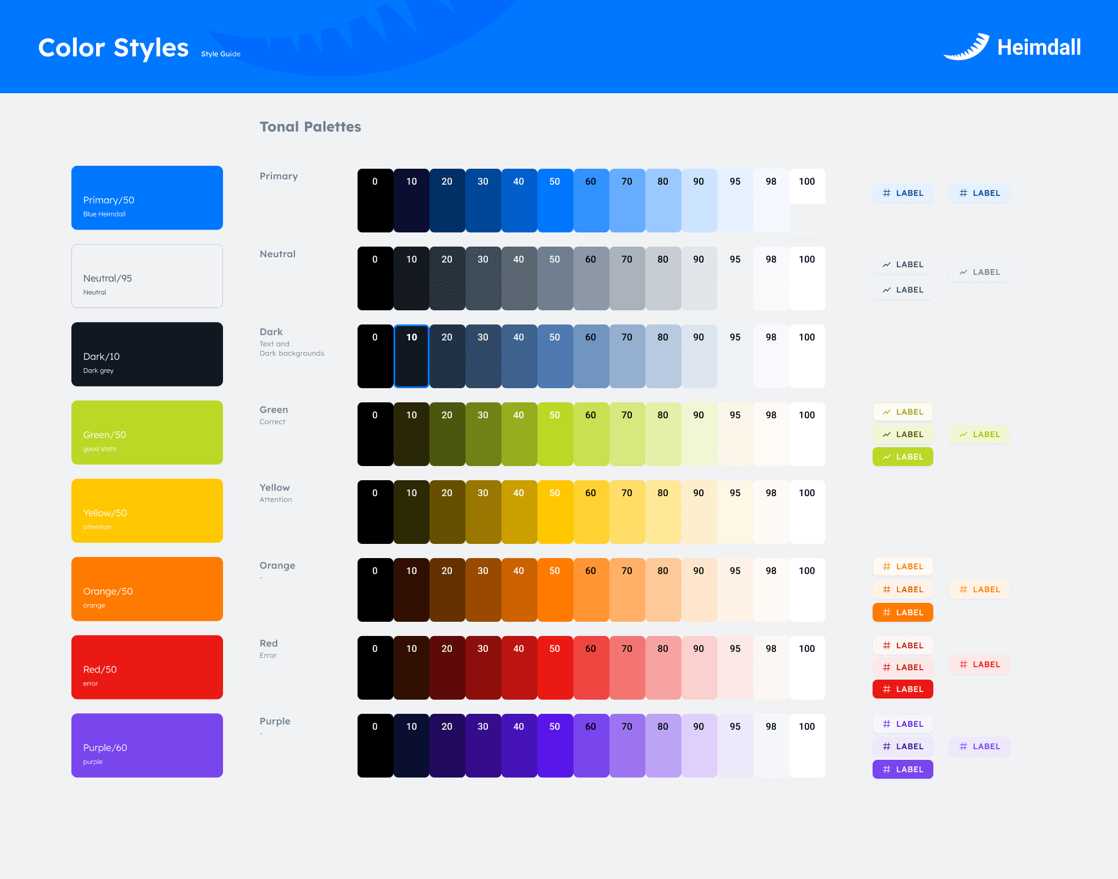Click the Dark/10 Dark grey color card
Image resolution: width=1118 pixels, height=879 pixels.
(x=147, y=354)
